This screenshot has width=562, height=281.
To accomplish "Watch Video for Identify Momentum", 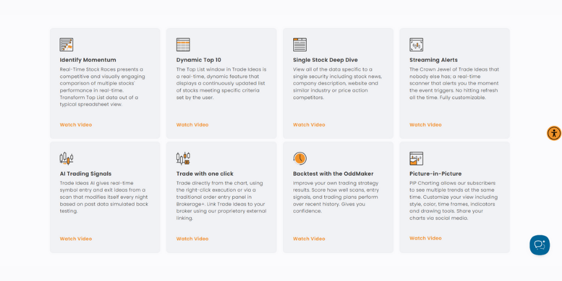I will coord(76,125).
